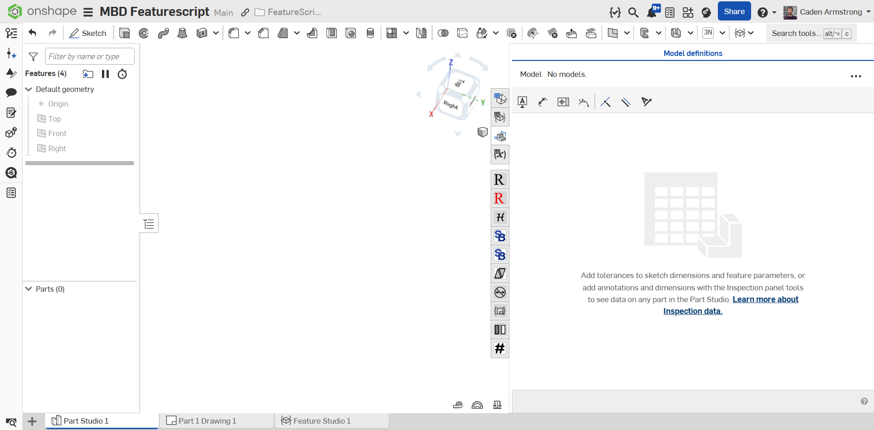Start a new Sketch
The image size is (874, 430).
tap(88, 33)
